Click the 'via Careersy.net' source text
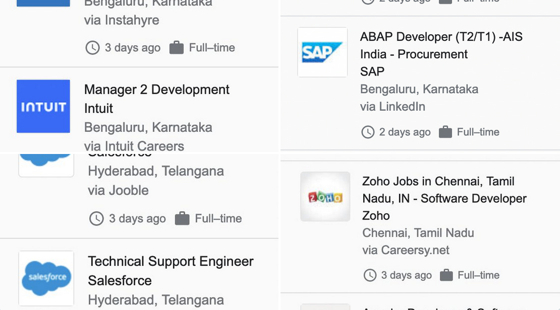The width and height of the screenshot is (560, 310). [x=406, y=250]
